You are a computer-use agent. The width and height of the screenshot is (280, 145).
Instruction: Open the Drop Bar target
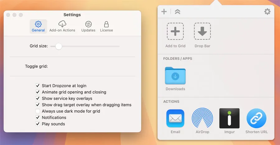[x=203, y=31]
